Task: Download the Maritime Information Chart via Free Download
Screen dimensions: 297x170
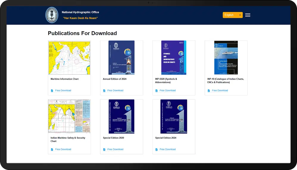Action: pyautogui.click(x=63, y=91)
